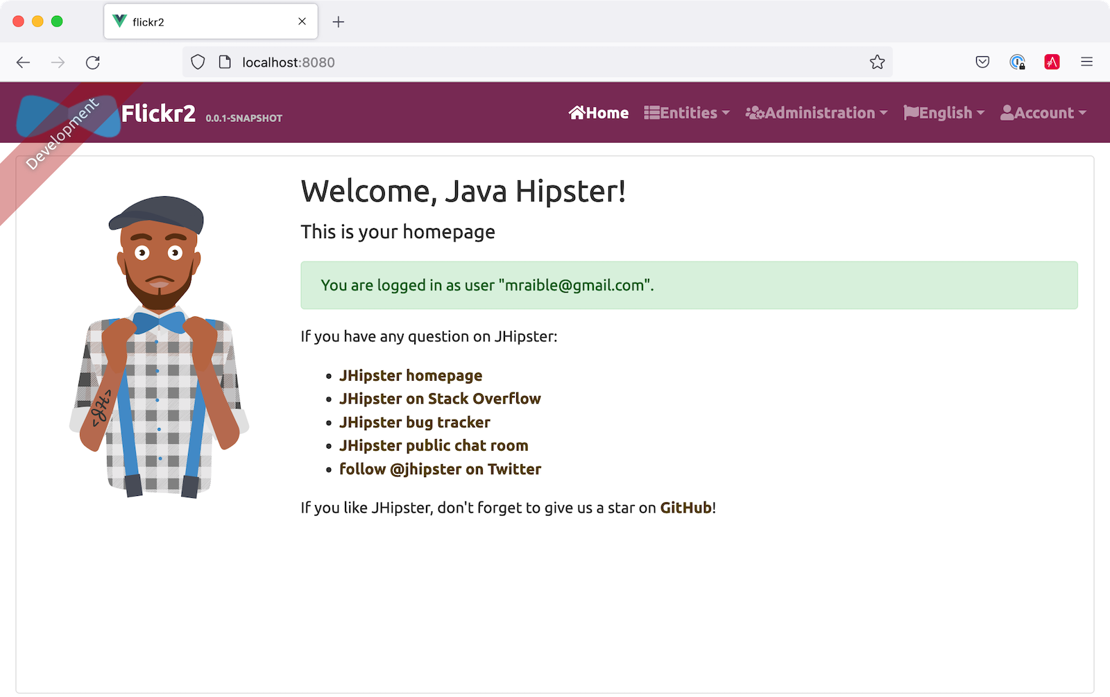The height and width of the screenshot is (697, 1110).
Task: Expand the Entities dropdown menu
Action: tap(687, 113)
